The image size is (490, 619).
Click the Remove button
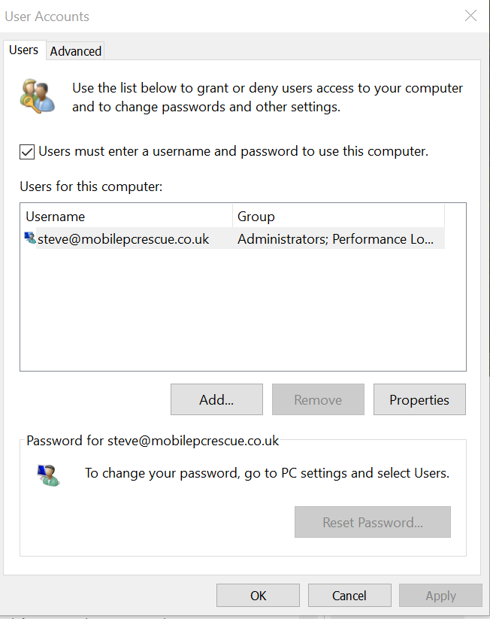pos(318,399)
